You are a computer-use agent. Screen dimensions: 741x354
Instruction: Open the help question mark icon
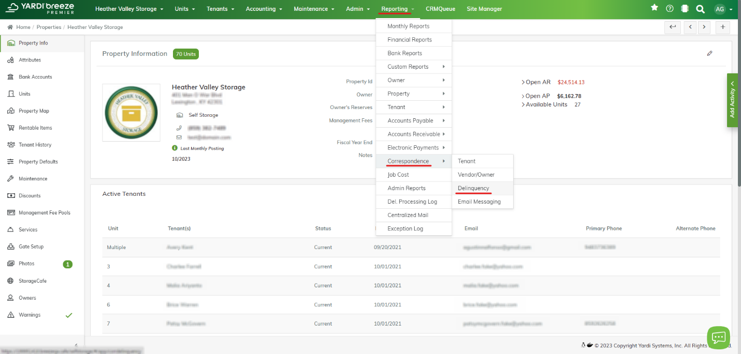pos(670,9)
